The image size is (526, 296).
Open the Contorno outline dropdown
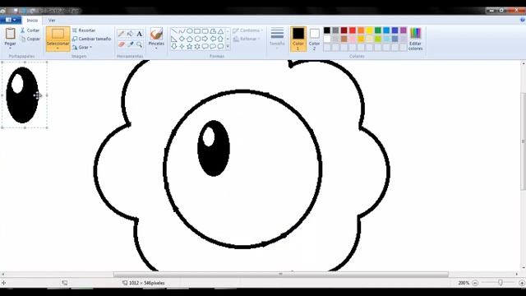pyautogui.click(x=248, y=30)
